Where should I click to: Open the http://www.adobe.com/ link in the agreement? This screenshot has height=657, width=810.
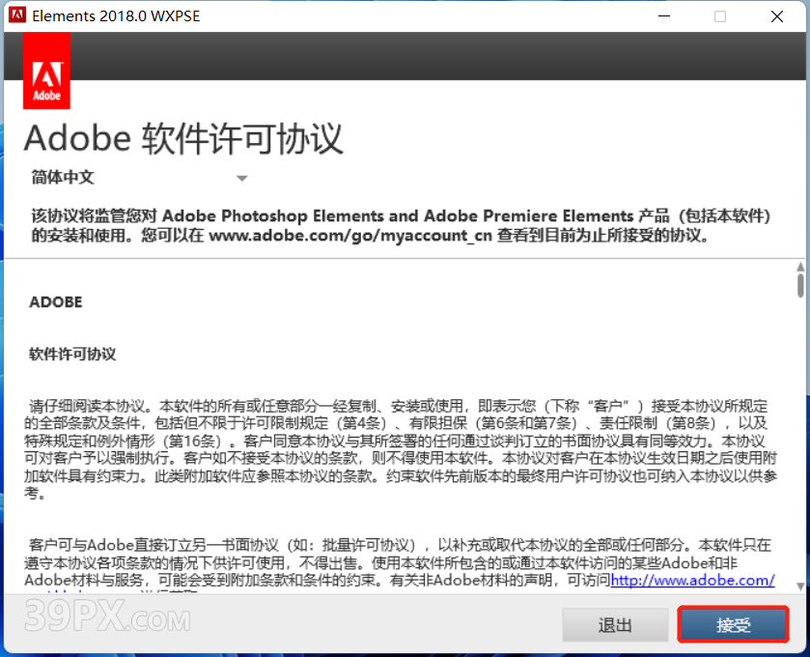pos(692,580)
